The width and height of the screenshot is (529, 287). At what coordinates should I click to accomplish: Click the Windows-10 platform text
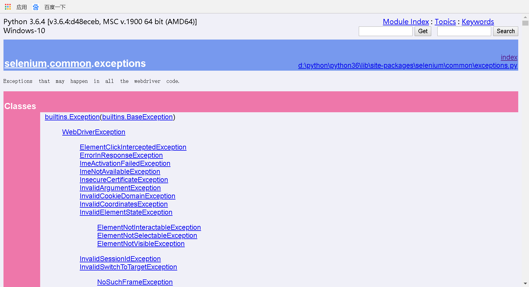(24, 31)
